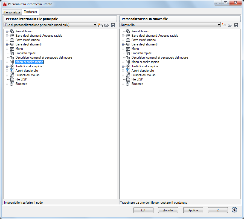Image resolution: width=244 pixels, height=219 pixels.
Task: Select highlighted Menu di scelta rapida in left tree
Action: click(30, 62)
